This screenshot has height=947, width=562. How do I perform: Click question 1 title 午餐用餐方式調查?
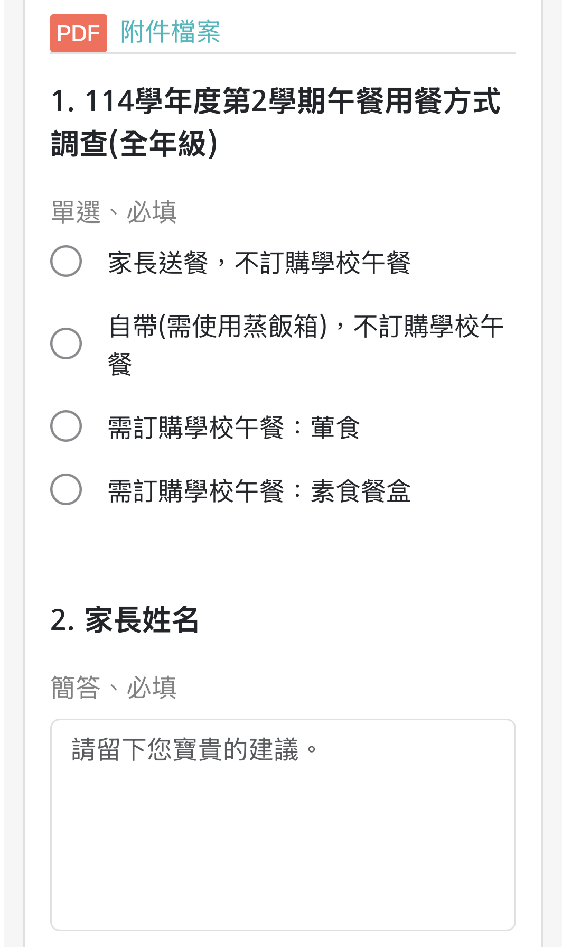(x=275, y=101)
